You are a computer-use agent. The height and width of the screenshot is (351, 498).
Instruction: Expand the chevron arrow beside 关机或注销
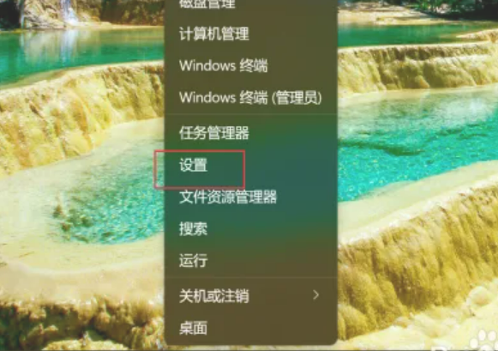315,295
